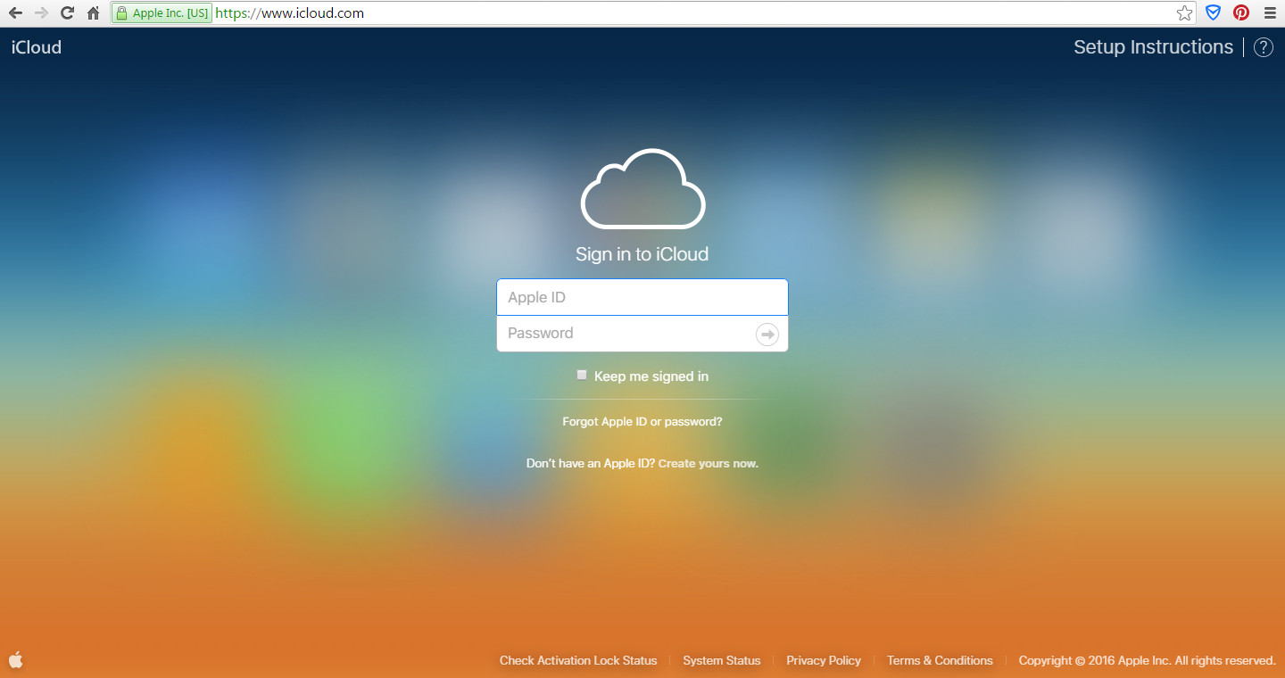This screenshot has width=1285, height=678.
Task: Open Terms & Conditions link
Action: [x=940, y=661]
